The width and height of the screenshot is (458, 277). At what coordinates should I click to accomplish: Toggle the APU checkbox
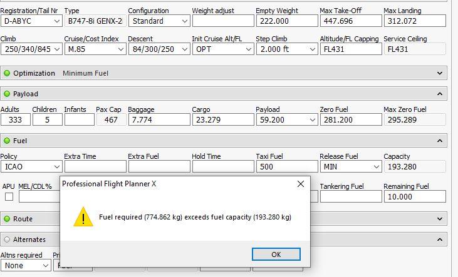tap(9, 197)
